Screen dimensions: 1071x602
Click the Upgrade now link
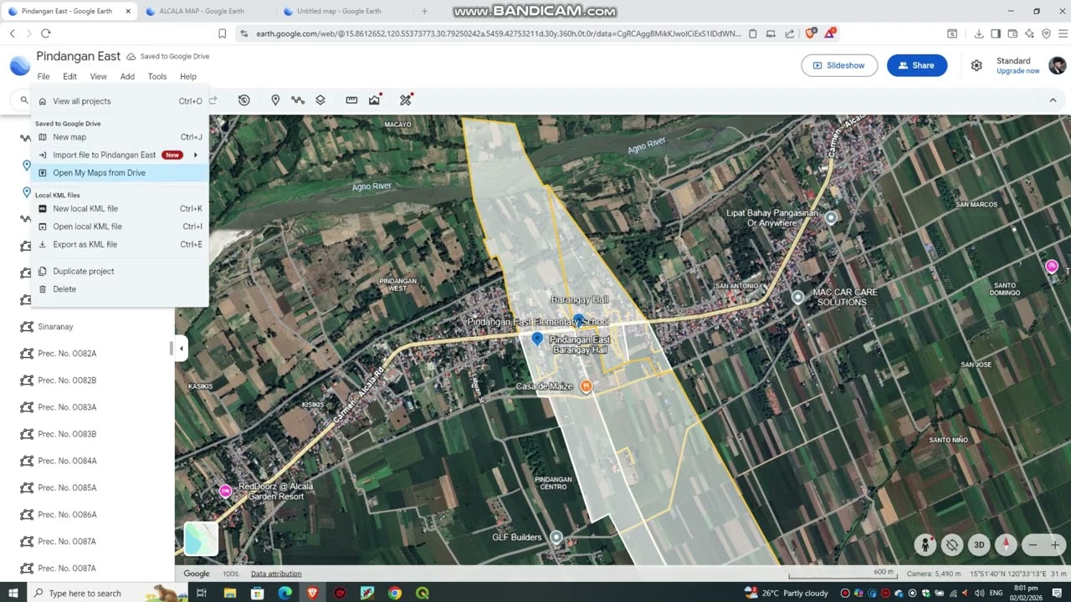(1018, 71)
